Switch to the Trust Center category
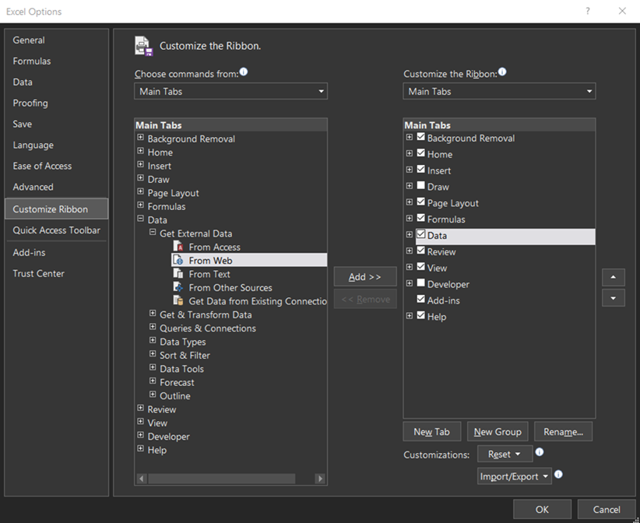Screen dimensions: 640x523 38,274
